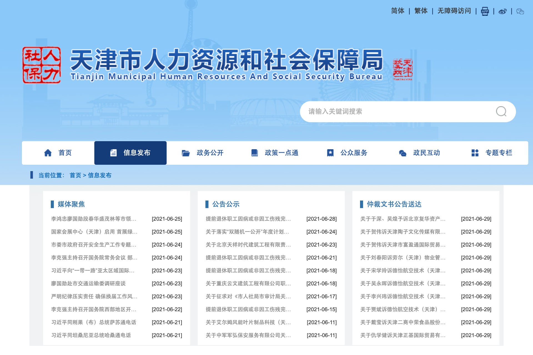Open arbitration item 关于于深、吴煌予诉北京复华资产…
Screen dimensions: 533x355
pos(403,219)
